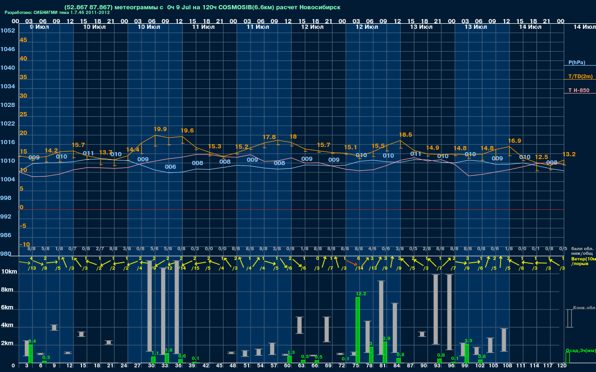
Task: Select the T H-850 legend label
Action: click(578, 90)
